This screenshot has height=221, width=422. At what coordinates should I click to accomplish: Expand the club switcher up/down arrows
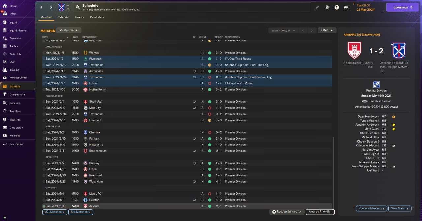[68, 7]
